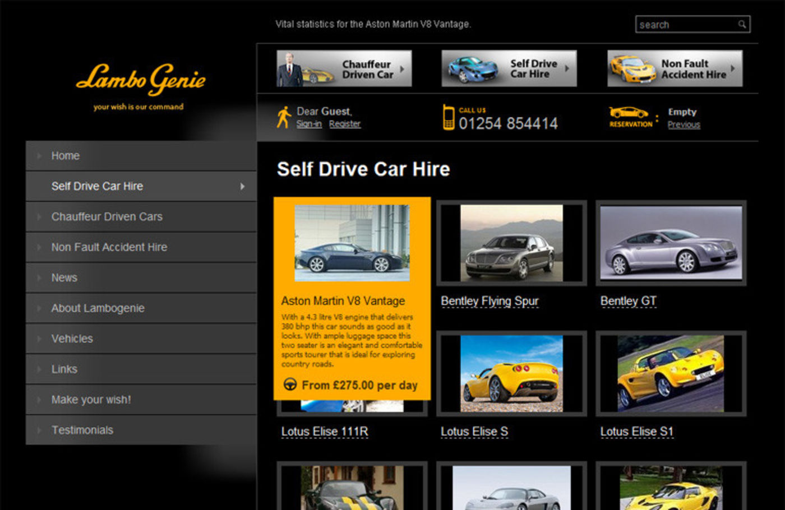Screen dimensions: 785x510
Task: Click the arrow on Self Drive banner
Action: (567, 69)
